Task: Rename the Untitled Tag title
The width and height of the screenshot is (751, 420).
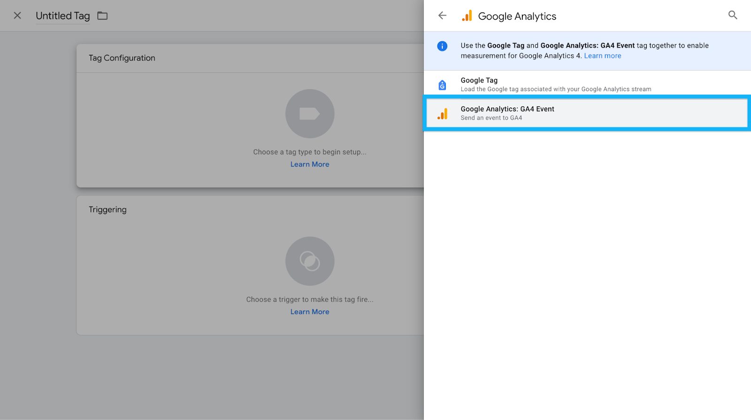Action: coord(63,16)
